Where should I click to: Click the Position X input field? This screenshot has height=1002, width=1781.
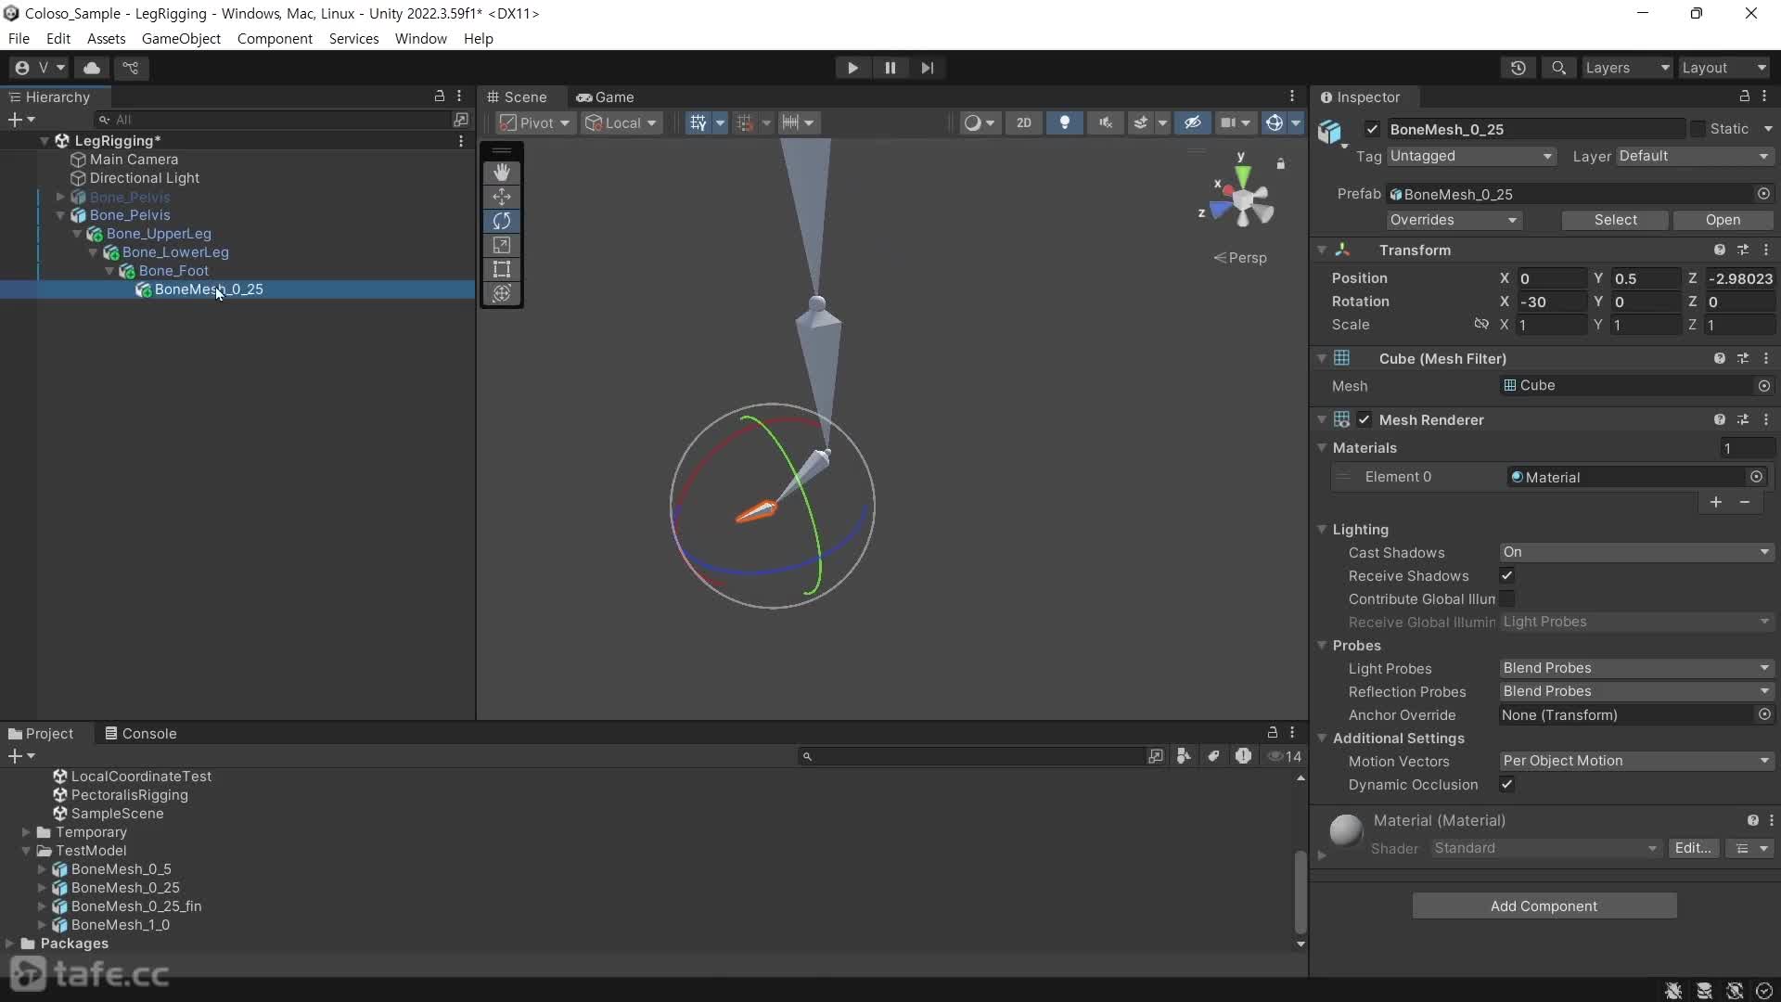(x=1551, y=278)
